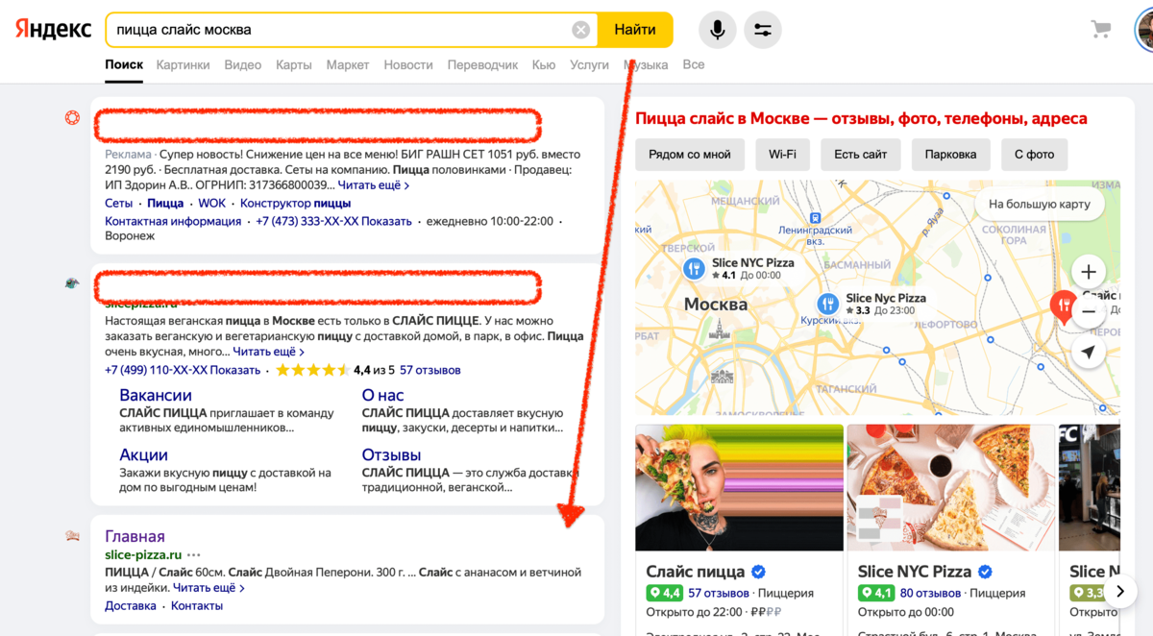Switch to the Маркет tab
This screenshot has height=636, width=1153.
(x=348, y=65)
